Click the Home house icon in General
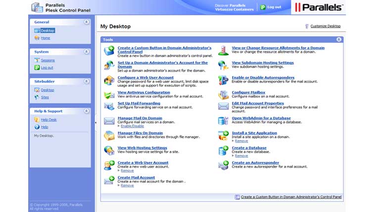 (x=37, y=38)
